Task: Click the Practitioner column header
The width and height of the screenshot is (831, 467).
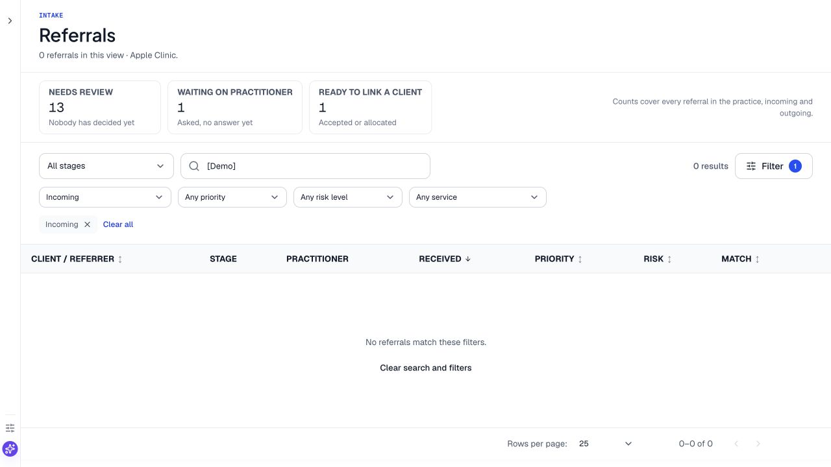Action: [x=317, y=259]
